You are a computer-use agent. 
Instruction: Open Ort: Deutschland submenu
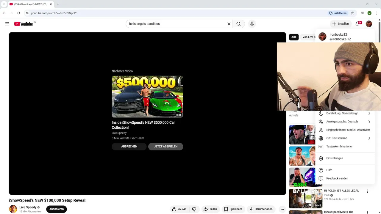[x=345, y=138]
